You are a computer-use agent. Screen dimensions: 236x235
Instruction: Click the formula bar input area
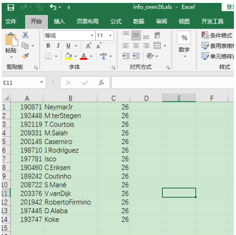click(173, 83)
